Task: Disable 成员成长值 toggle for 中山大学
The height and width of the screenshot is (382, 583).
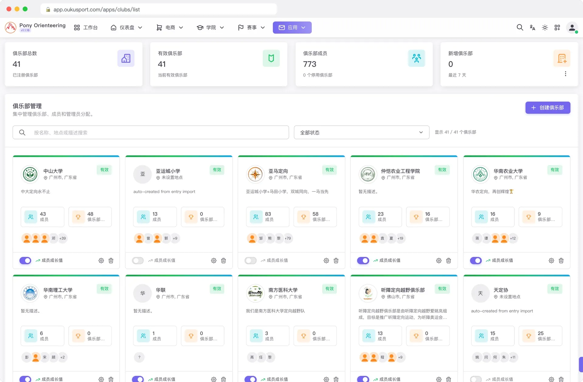Action: [25, 261]
